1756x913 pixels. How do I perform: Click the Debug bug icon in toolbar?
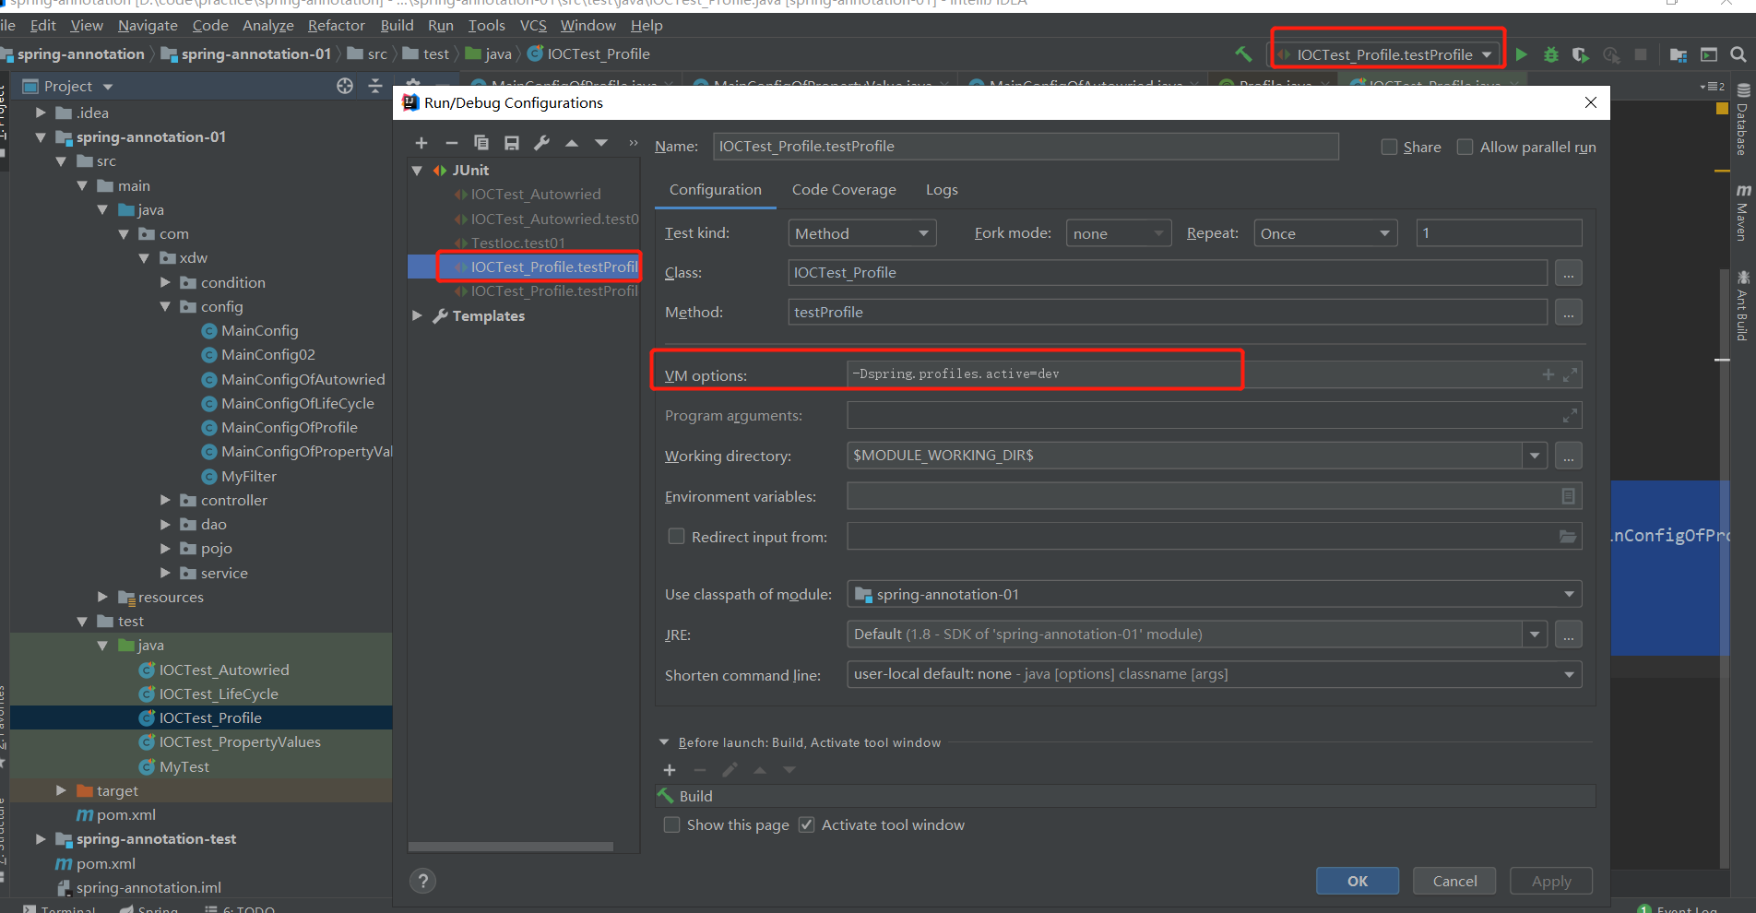(x=1551, y=54)
